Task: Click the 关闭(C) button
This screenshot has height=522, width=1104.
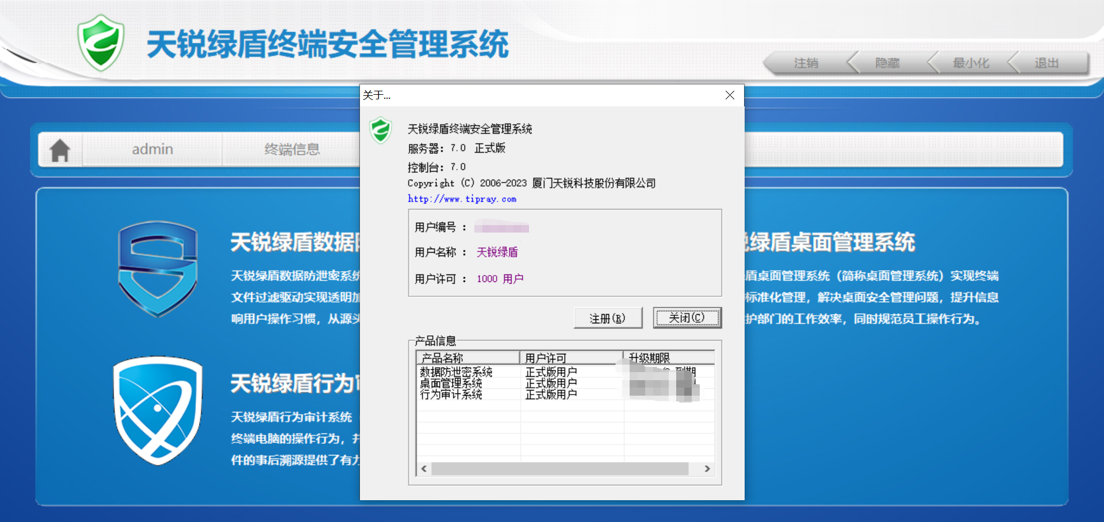Action: [687, 318]
